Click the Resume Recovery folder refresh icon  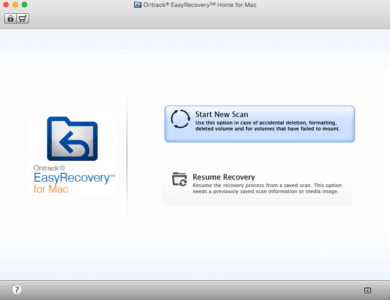pyautogui.click(x=179, y=179)
